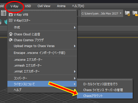
Task: Select .vrmesh エクスポーター
Action: pyautogui.click(x=42, y=66)
